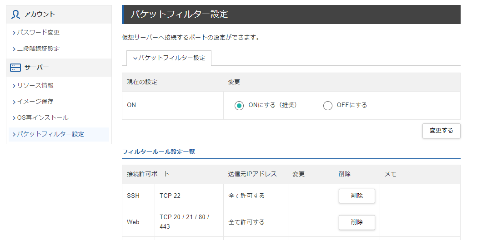Image resolution: width=482 pixels, height=240 pixels.
Task: Collapse the パケットフィルター設定 tab chevron
Action: (135, 58)
